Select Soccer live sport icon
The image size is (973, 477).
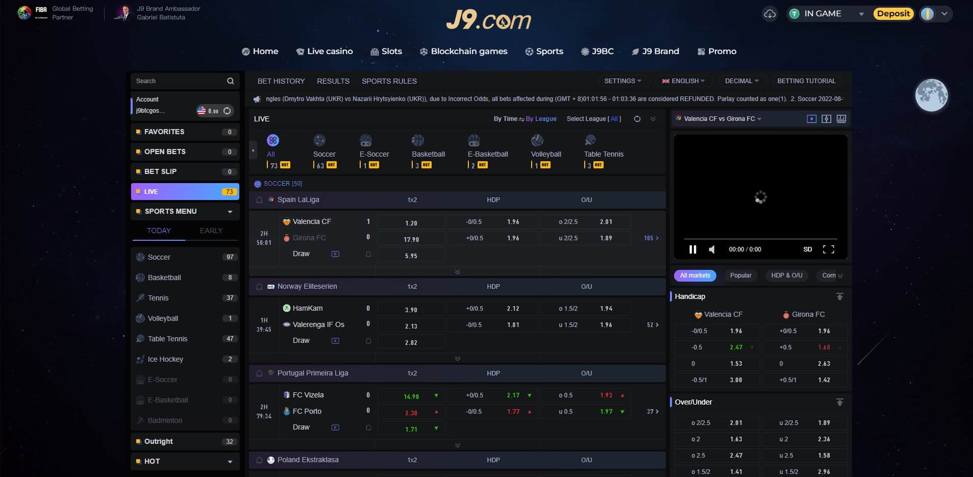(x=319, y=140)
